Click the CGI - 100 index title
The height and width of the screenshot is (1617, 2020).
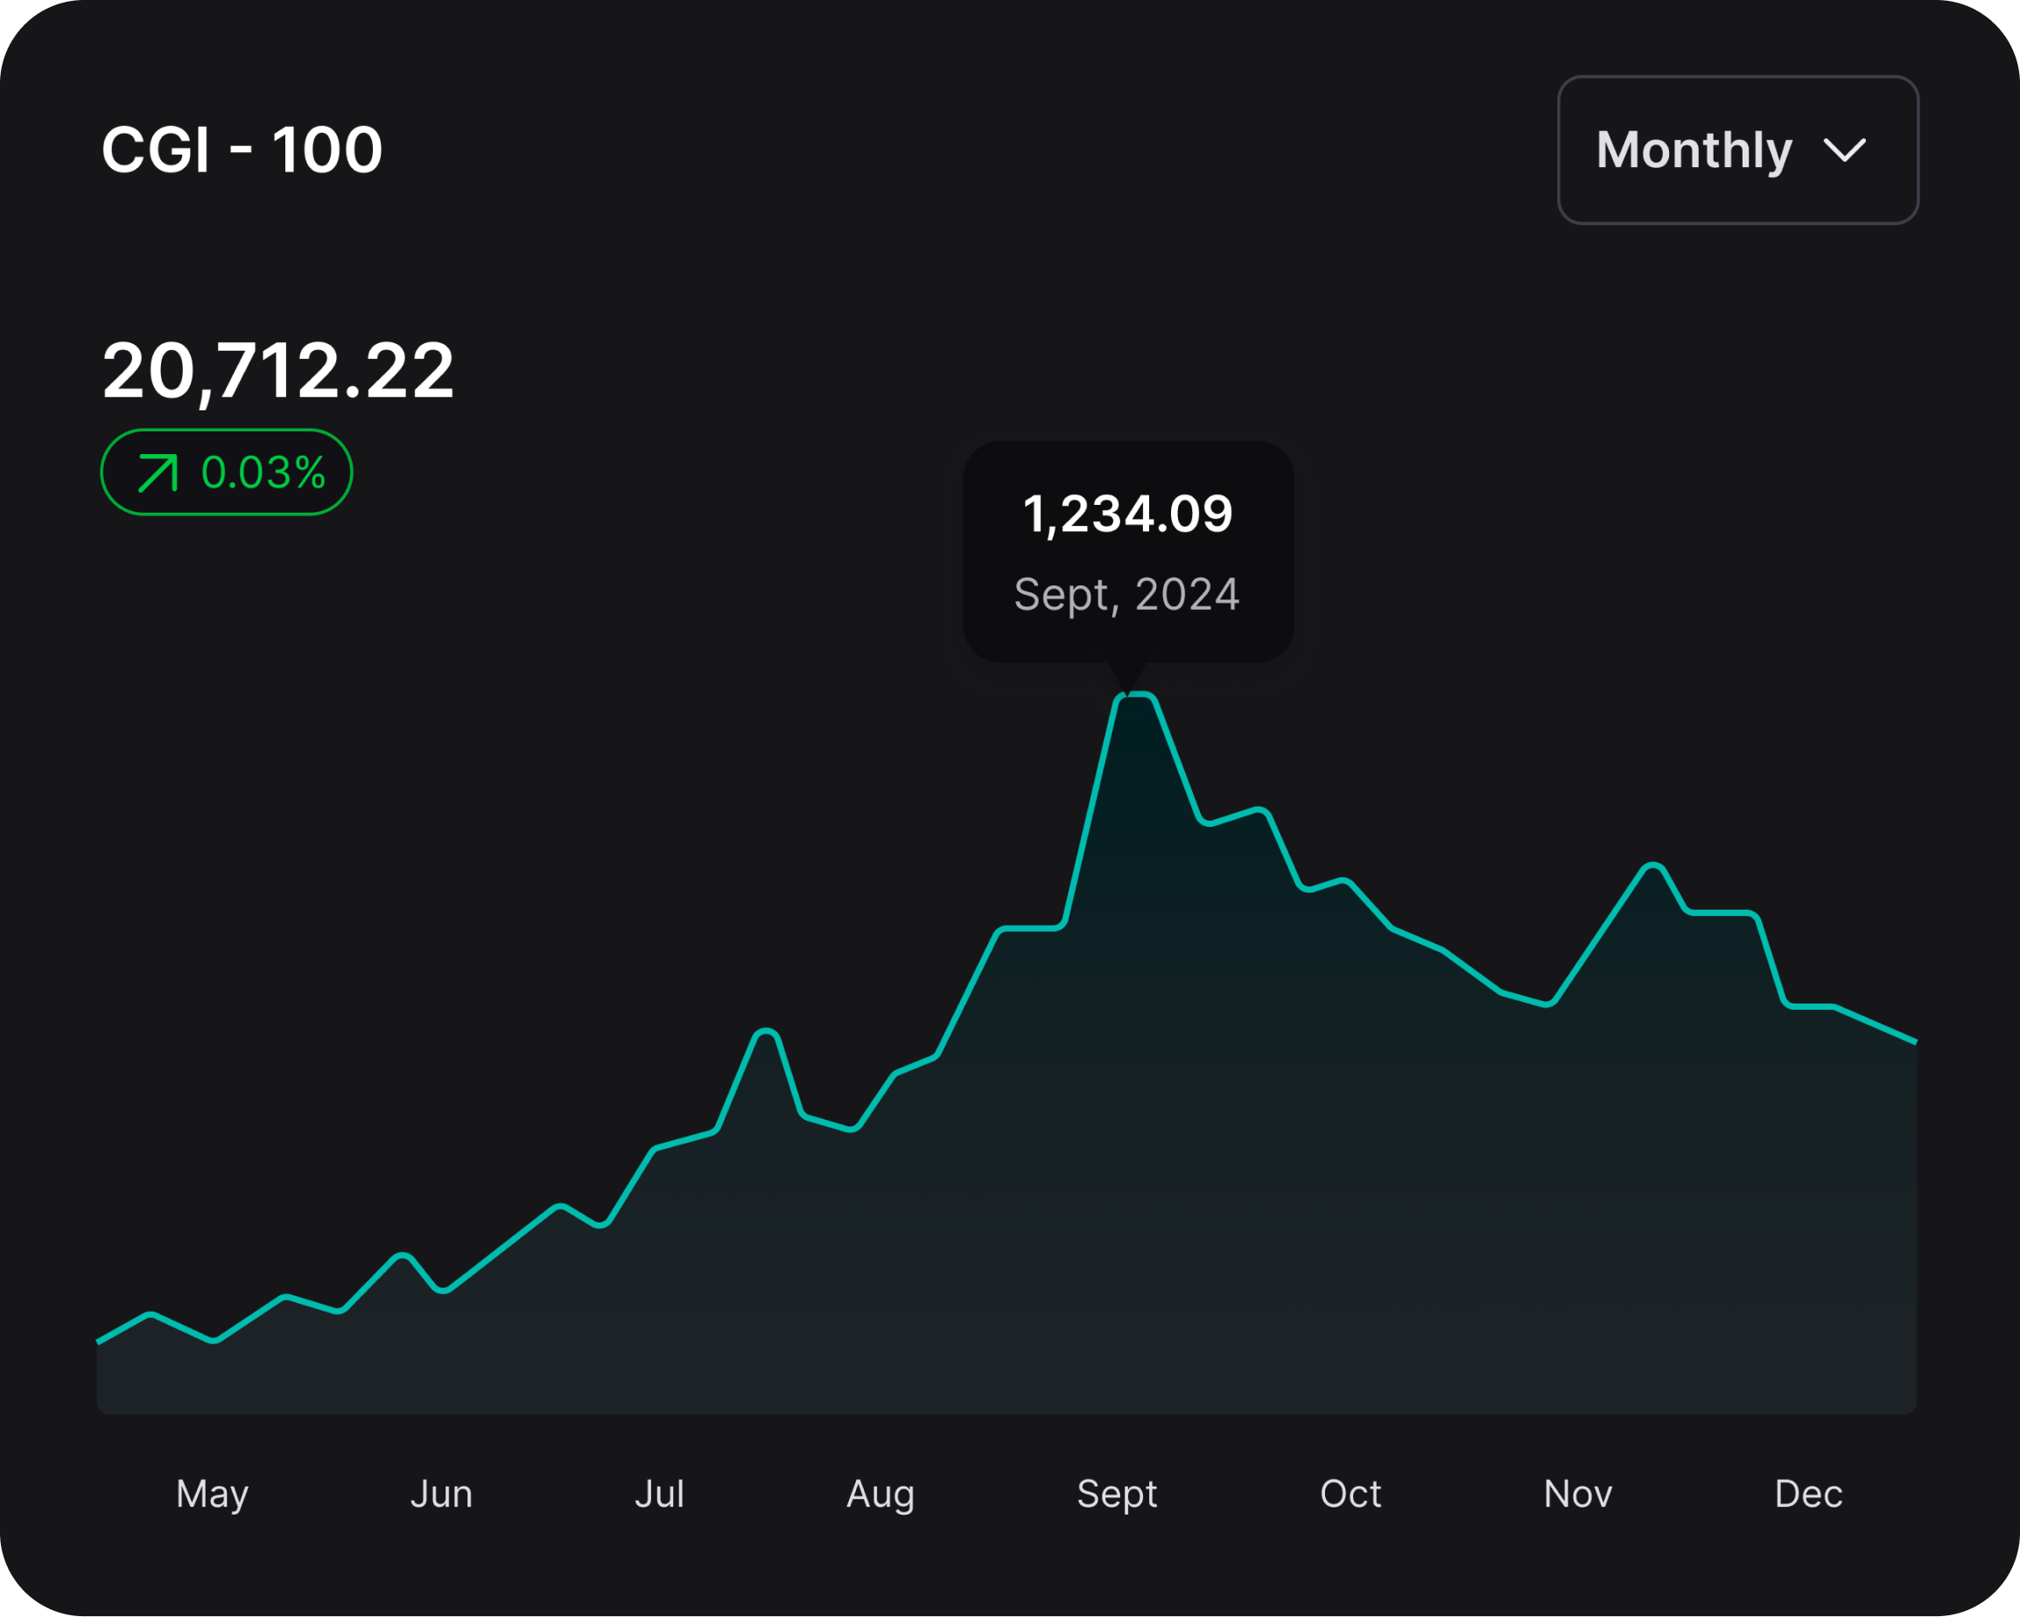[x=242, y=150]
